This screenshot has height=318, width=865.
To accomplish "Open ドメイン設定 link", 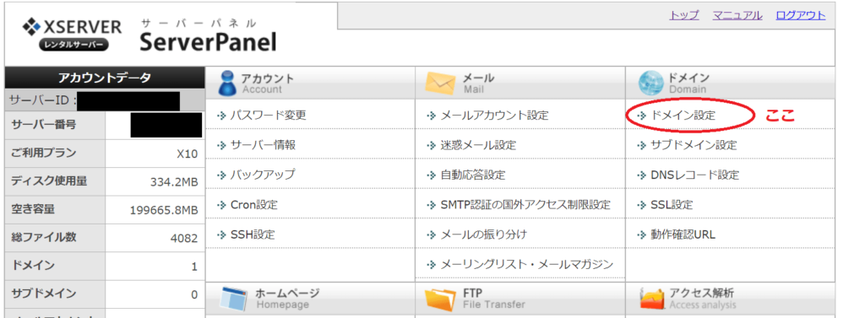I will (683, 116).
